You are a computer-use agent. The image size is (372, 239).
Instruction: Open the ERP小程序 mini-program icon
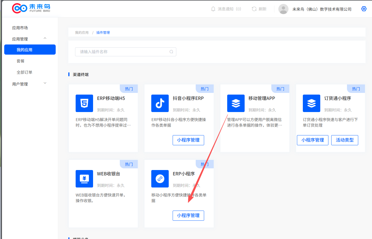coord(160,179)
